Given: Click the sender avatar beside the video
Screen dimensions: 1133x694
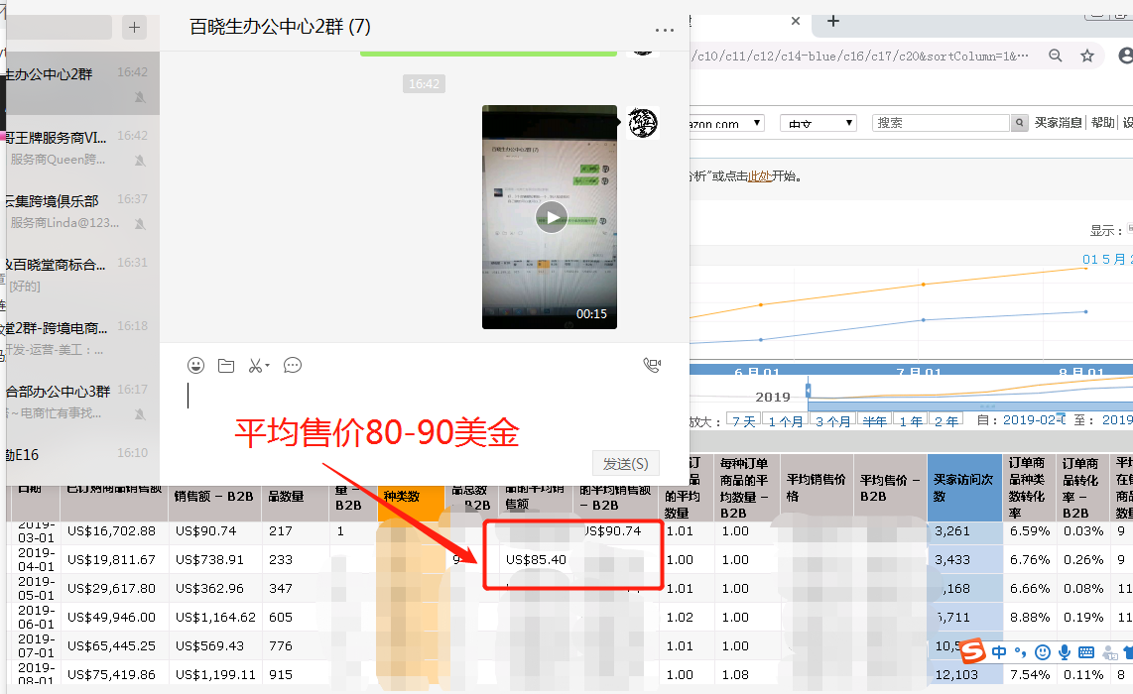Looking at the screenshot, I should coord(642,122).
